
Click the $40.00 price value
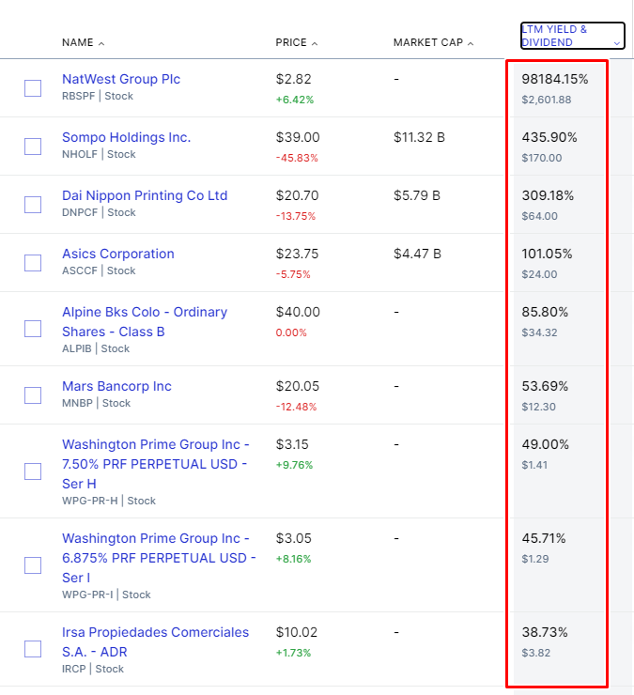click(298, 312)
